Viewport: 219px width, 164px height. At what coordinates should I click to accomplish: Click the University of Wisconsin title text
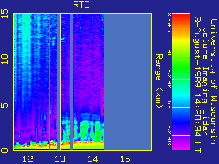coord(214,82)
